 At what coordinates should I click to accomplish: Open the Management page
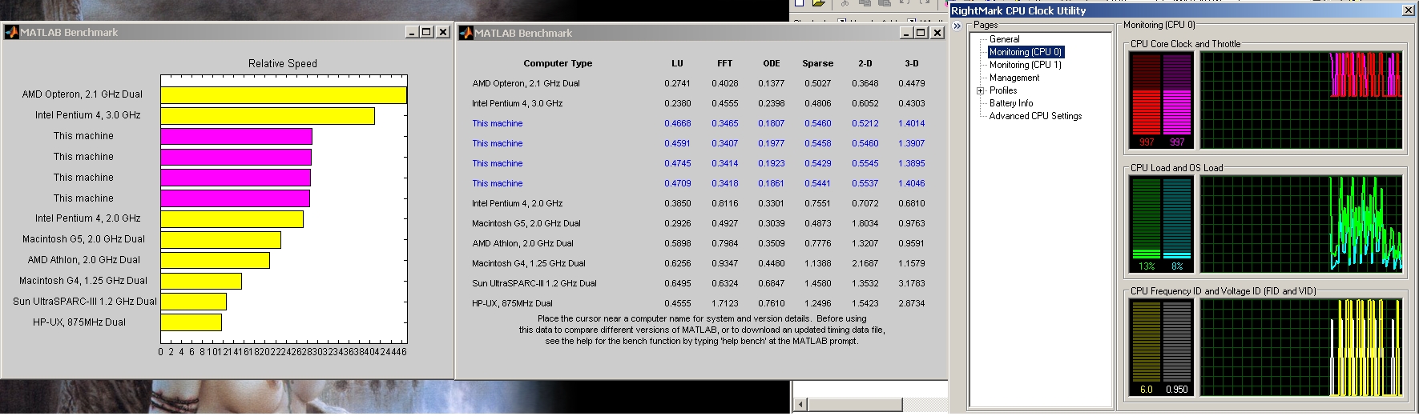point(1014,78)
